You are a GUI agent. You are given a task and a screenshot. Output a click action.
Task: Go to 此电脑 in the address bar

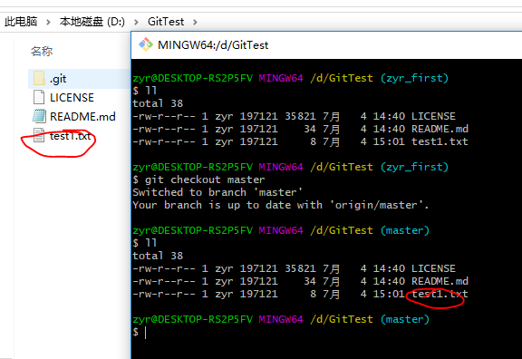(21, 22)
